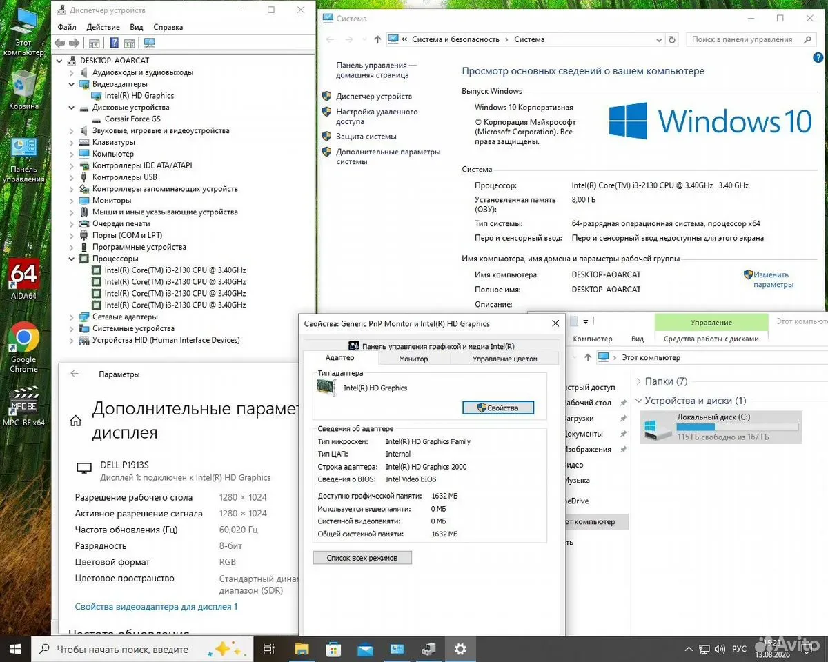The height and width of the screenshot is (662, 828).
Task: Click the Локальный диск (C:) usage bar
Action: [x=737, y=427]
